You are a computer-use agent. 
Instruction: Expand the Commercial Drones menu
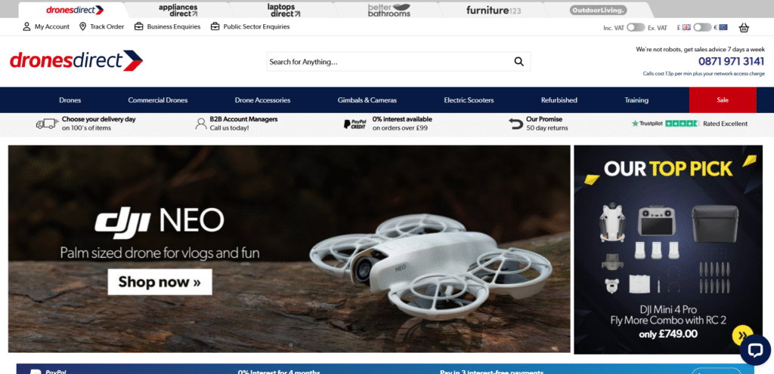pyautogui.click(x=157, y=100)
